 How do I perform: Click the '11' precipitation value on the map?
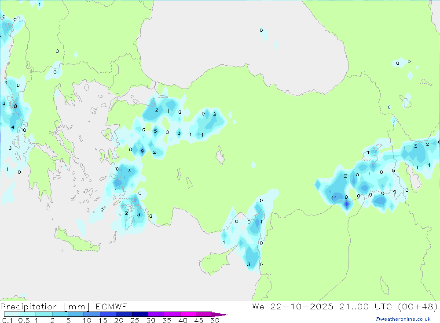(x=334, y=198)
